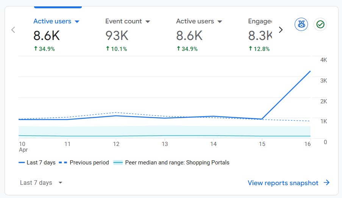Expand the Event count metric dropdown arrow
Screen dimensions: 342x198
point(148,22)
